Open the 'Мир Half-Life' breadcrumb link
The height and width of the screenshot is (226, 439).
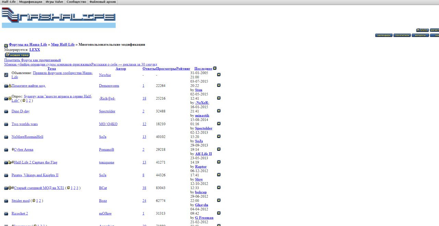coord(63,45)
